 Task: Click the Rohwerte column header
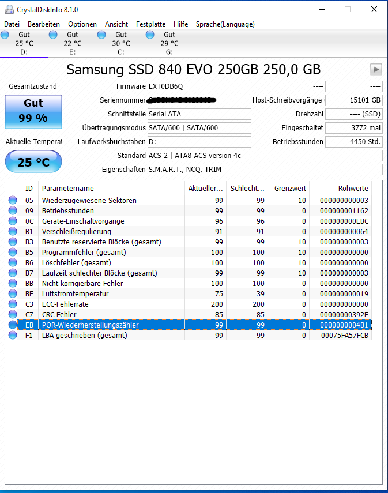tap(341, 189)
